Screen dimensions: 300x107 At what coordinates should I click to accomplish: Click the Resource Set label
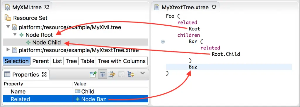tap(30, 18)
